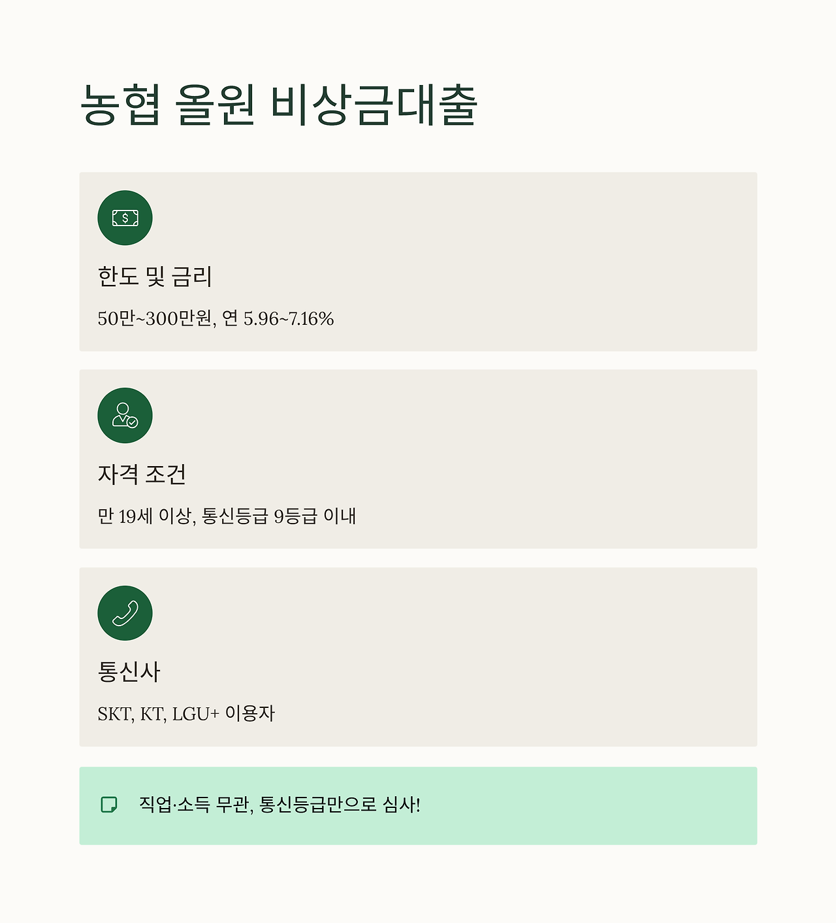The width and height of the screenshot is (836, 923).
Task: Click KT in the carrier list
Action: pos(152,714)
